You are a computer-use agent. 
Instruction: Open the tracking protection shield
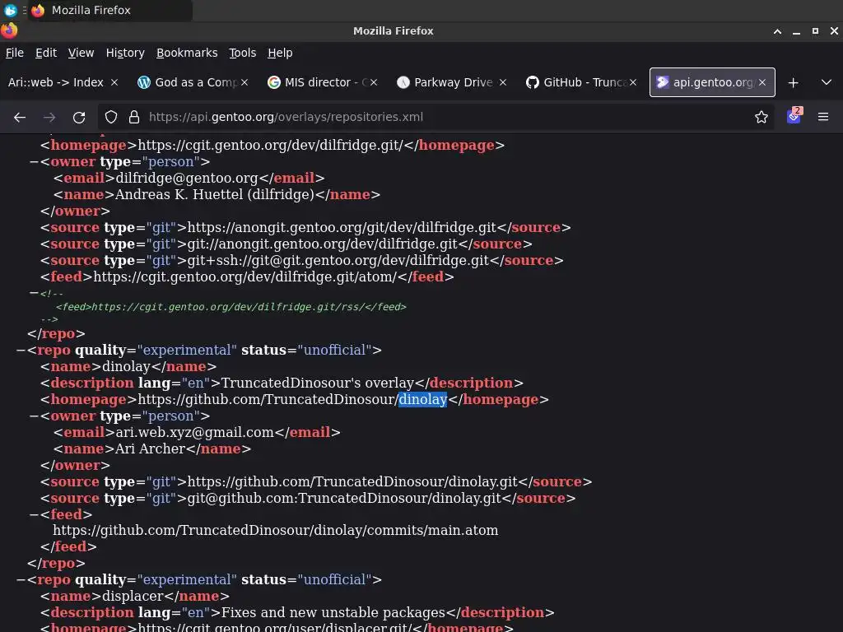111,117
